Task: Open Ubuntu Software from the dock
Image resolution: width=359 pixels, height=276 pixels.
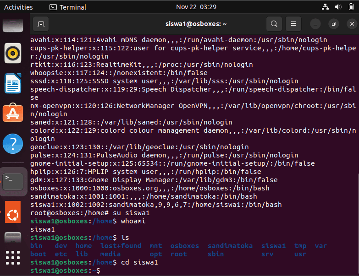Action: pos(13,113)
